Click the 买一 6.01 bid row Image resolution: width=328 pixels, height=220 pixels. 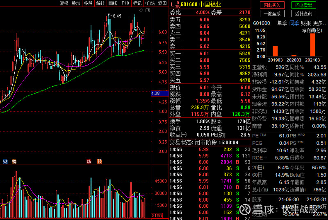[x=210, y=54]
